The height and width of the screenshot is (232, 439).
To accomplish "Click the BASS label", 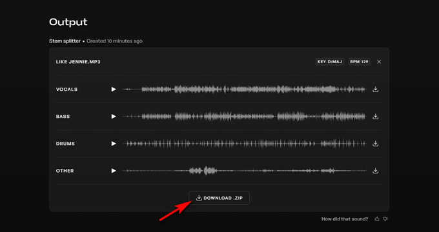I will pos(63,117).
